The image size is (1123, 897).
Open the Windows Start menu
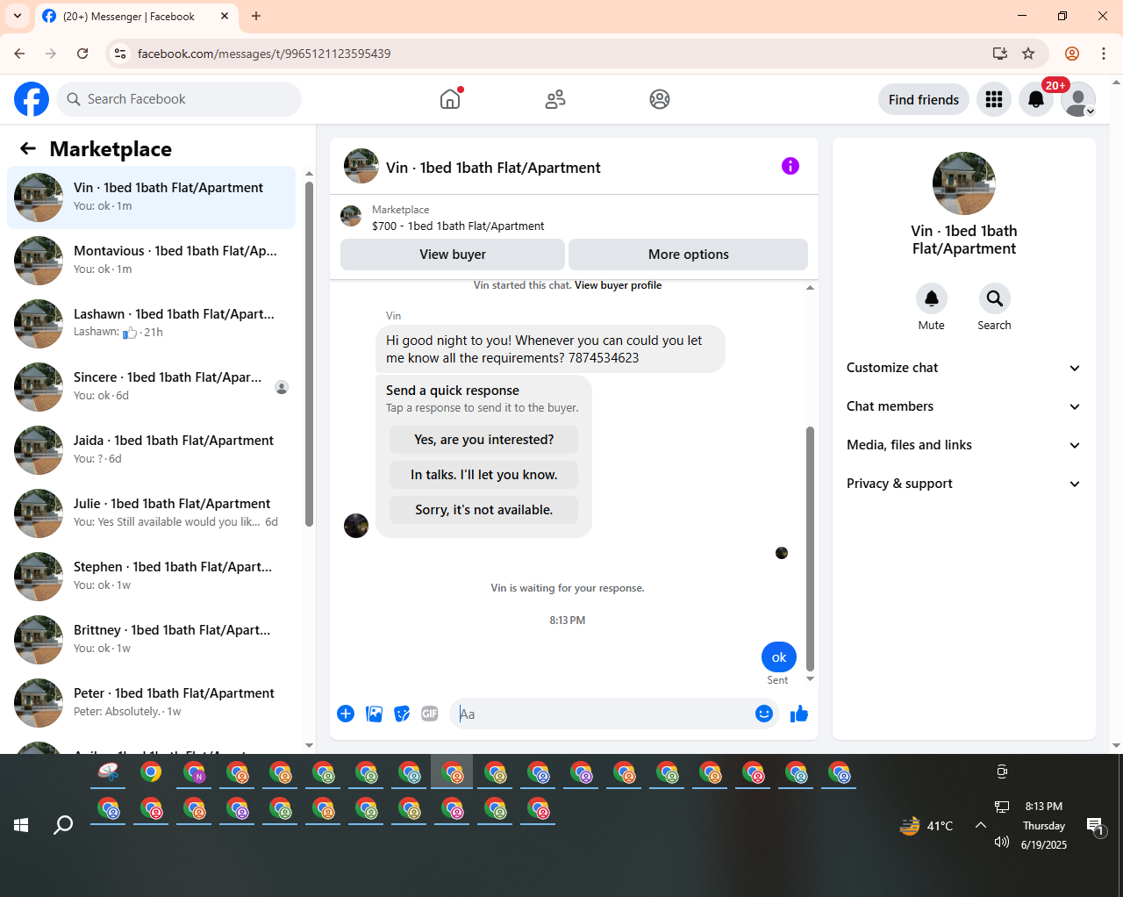click(21, 825)
